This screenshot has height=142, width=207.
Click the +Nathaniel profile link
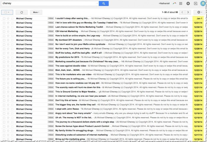pos(164,4)
